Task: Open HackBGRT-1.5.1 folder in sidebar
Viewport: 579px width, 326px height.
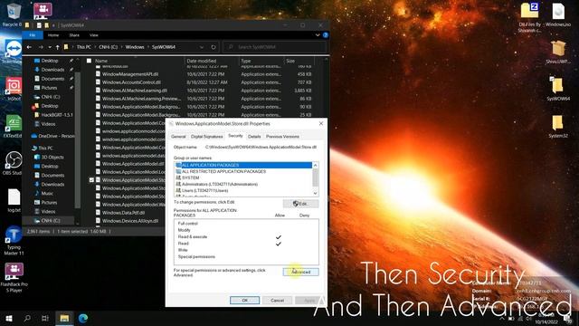Action: click(57, 115)
